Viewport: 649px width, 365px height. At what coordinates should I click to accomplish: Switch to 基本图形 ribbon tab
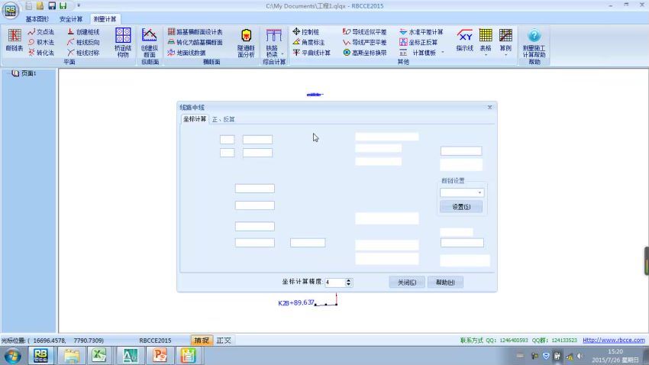(x=37, y=18)
